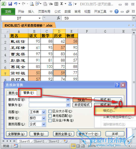Click the 关闭 button
This screenshot has height=149, width=136.
(x=115, y=134)
